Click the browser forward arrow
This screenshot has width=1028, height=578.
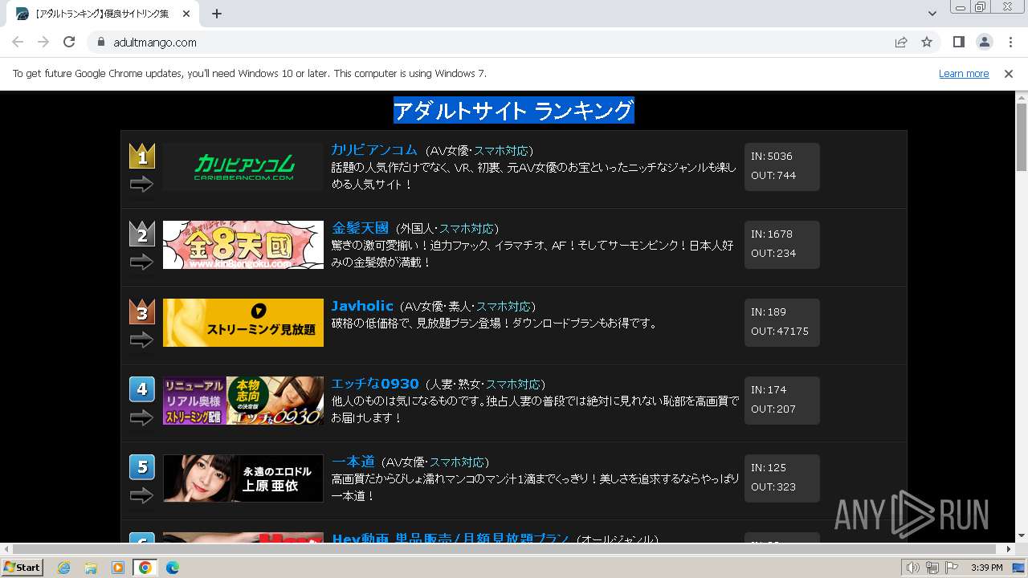click(43, 42)
